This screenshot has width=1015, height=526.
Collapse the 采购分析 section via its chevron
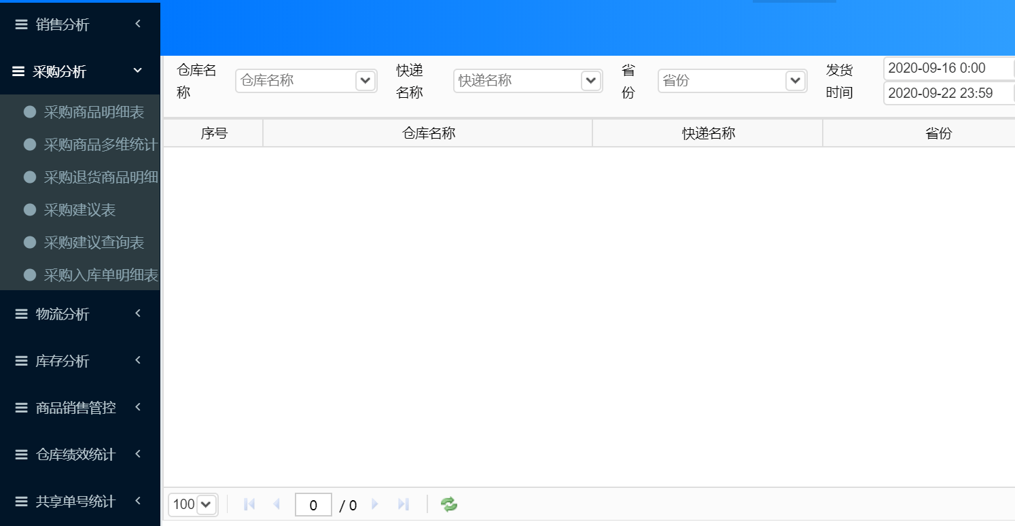pyautogui.click(x=137, y=71)
